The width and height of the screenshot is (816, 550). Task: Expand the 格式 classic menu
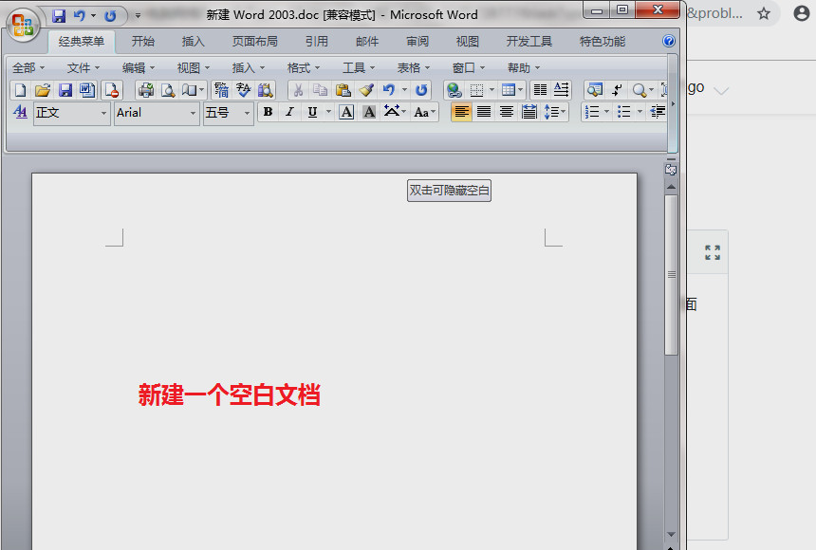(299, 67)
